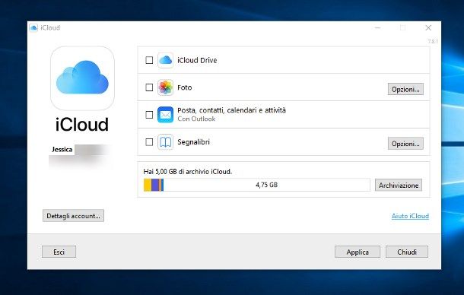Image resolution: width=464 pixels, height=295 pixels.
Task: Click the "Segnalibri" label
Action: pyautogui.click(x=193, y=142)
